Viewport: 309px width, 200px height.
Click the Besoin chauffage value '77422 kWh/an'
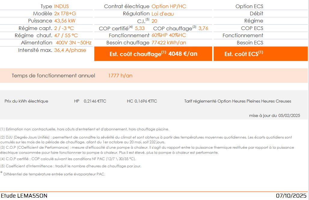(x=169, y=43)
